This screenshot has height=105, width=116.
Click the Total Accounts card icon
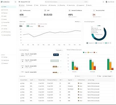[21, 11]
